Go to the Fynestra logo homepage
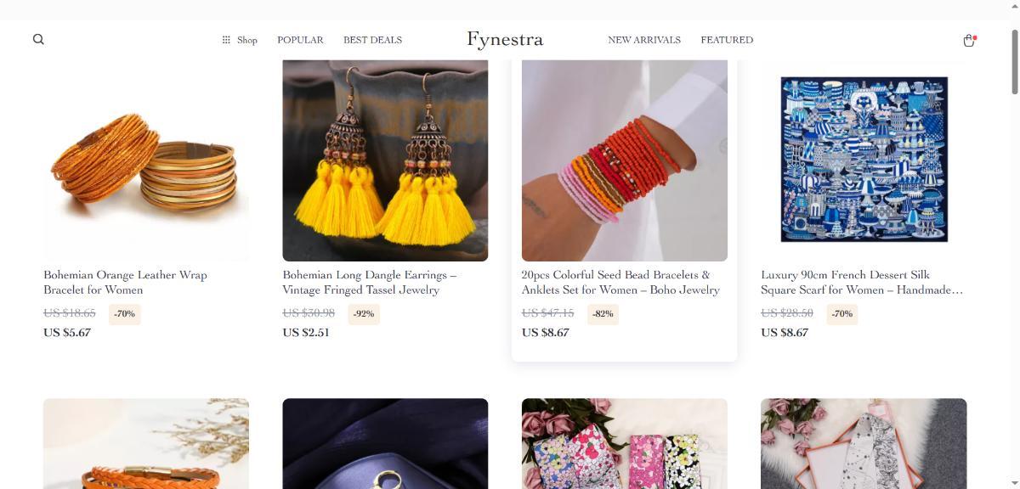Viewport: 1020px width, 489px height. 505,39
